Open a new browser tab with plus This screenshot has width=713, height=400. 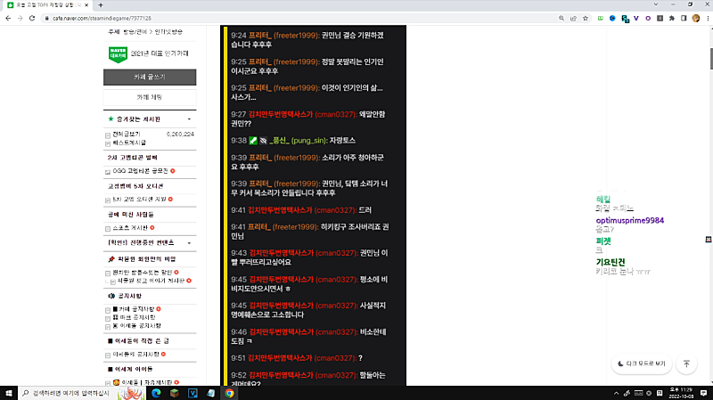[101, 5]
